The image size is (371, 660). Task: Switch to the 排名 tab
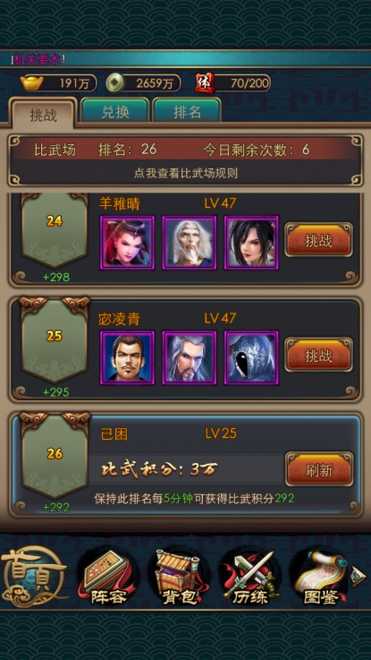[x=187, y=111]
